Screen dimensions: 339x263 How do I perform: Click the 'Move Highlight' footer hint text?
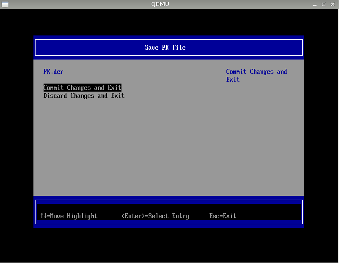tap(74, 216)
